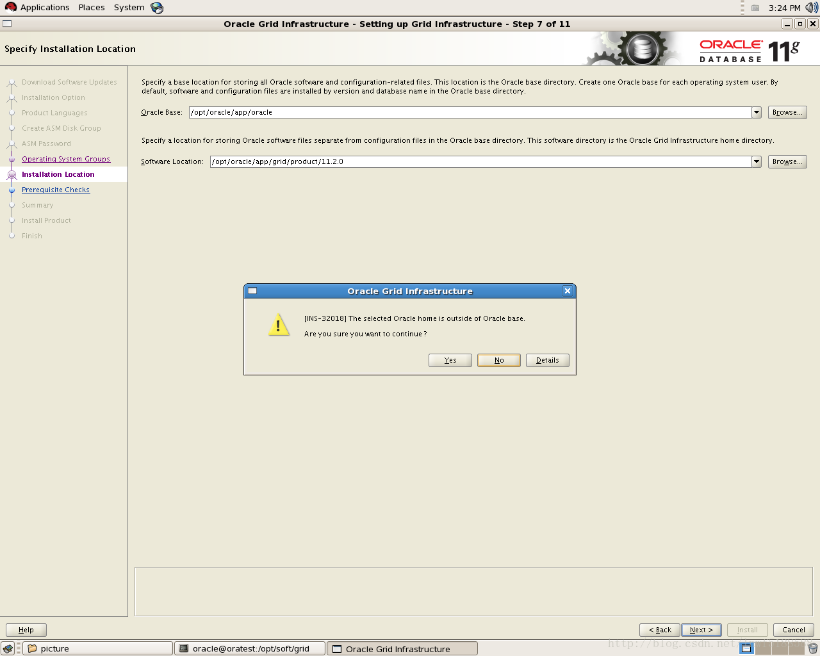Open the Operating System Groups step
The width and height of the screenshot is (820, 656).
coord(66,159)
